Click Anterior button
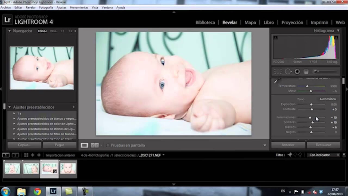 click(288, 145)
